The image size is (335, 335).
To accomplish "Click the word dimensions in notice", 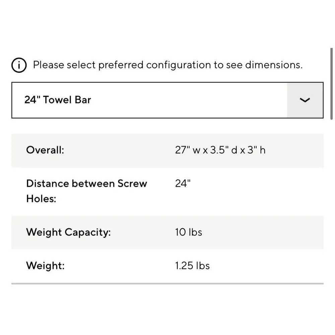I will point(274,65).
